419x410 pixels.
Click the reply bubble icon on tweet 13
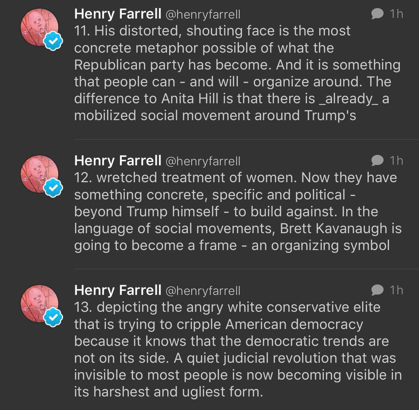pos(377,290)
